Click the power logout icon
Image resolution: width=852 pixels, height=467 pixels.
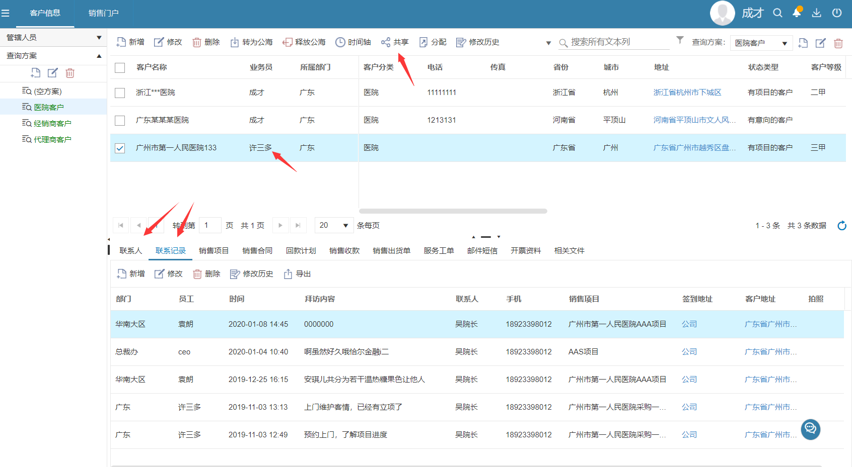[836, 13]
